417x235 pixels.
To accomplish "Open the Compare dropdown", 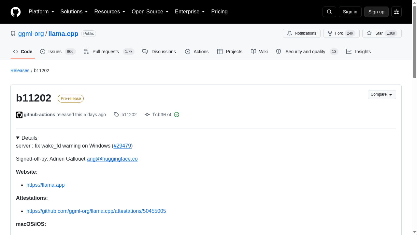I will coord(382,95).
